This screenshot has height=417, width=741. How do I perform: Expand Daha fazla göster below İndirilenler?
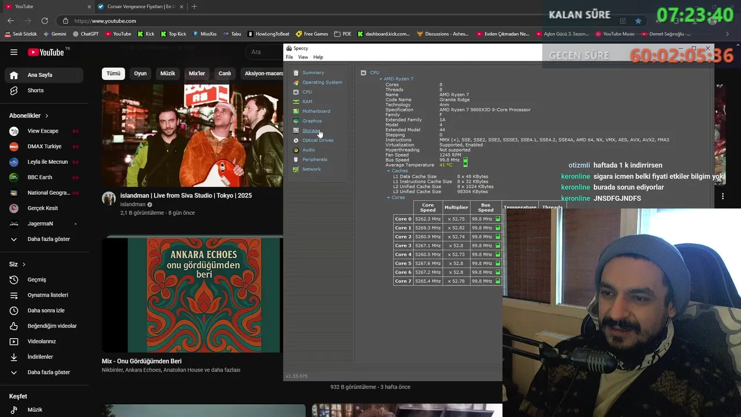[x=44, y=372]
